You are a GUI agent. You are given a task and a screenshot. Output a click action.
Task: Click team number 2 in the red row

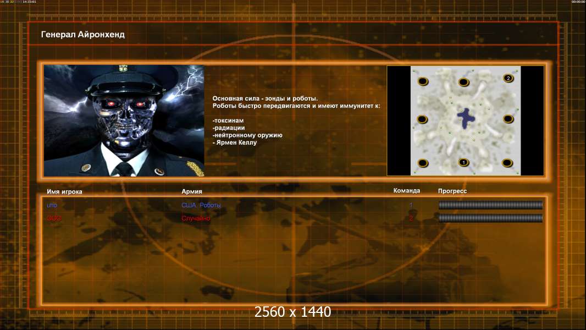click(x=411, y=218)
